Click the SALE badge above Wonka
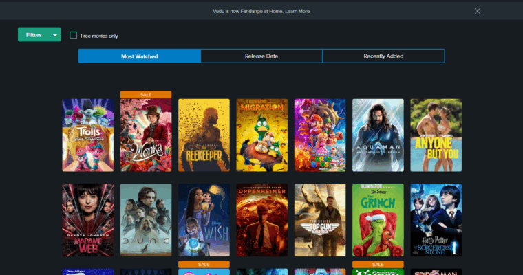 146,94
